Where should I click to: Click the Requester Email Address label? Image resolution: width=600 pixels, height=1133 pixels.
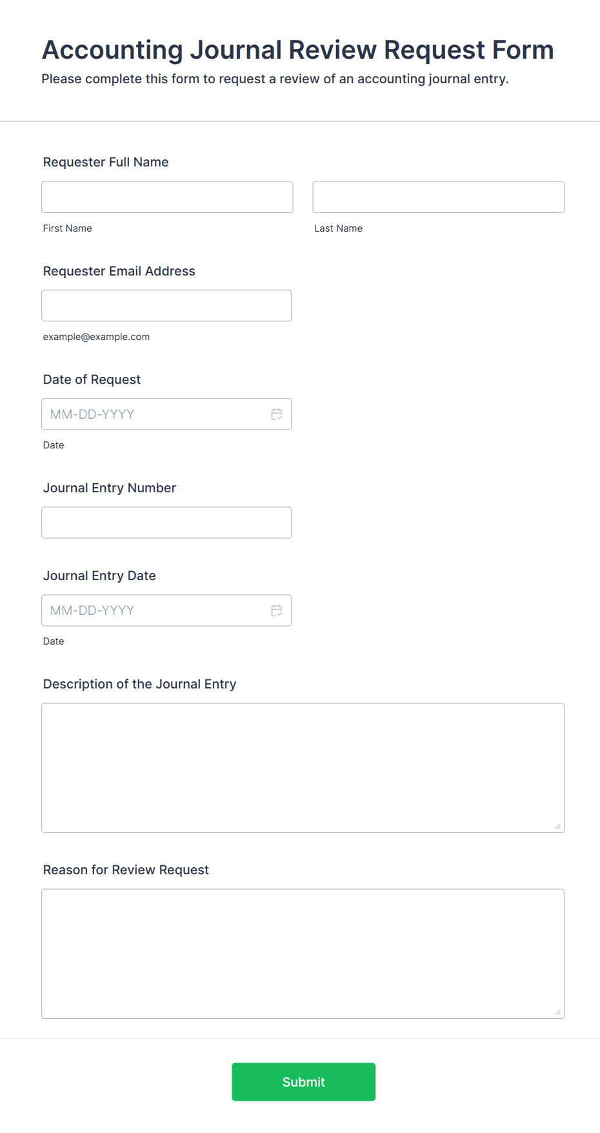119,271
